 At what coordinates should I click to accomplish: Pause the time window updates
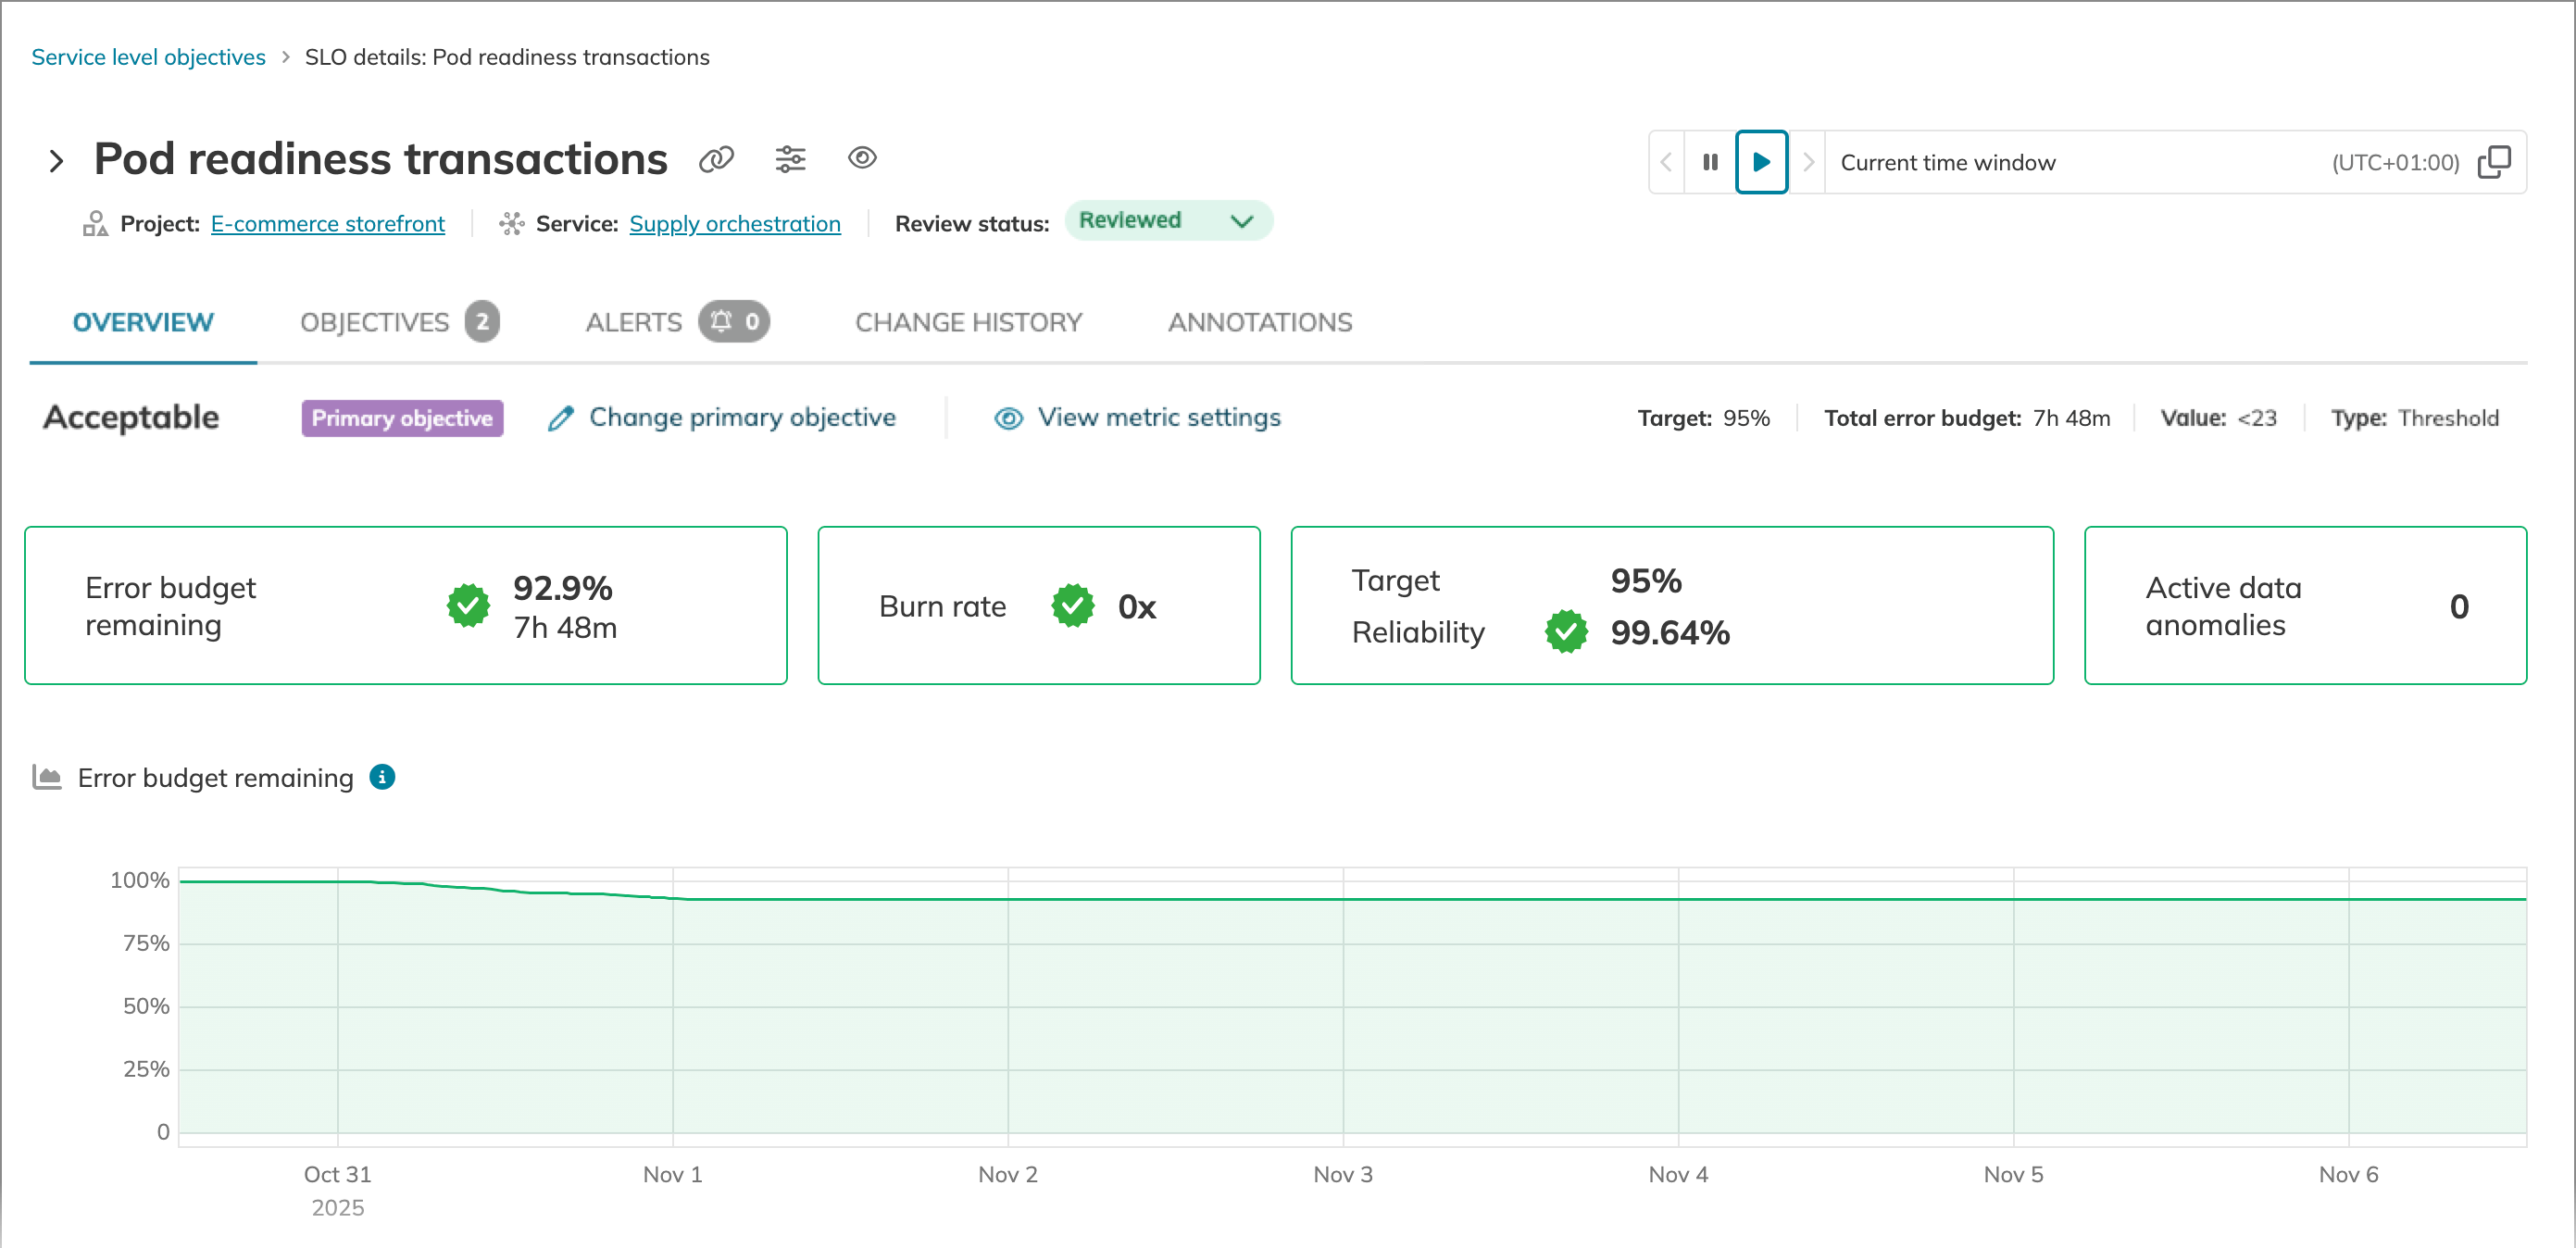(1710, 162)
